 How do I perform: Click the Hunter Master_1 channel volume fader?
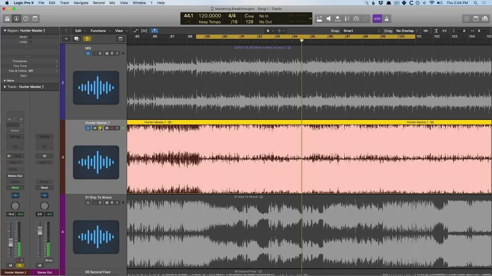[11, 242]
